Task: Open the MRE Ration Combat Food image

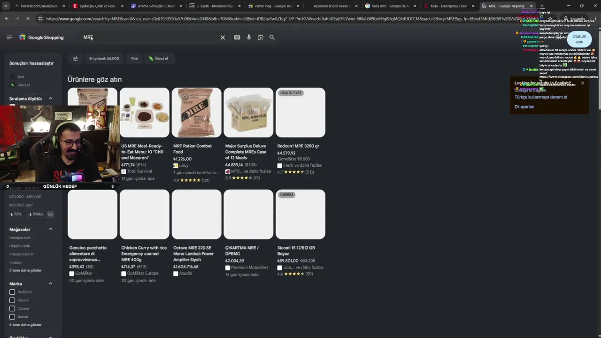Action: coord(196,113)
